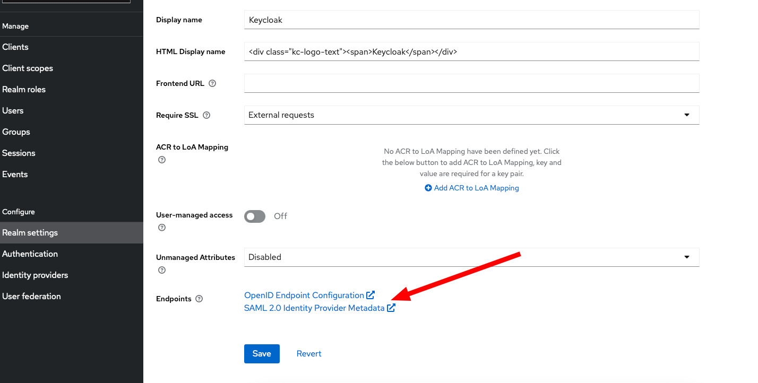This screenshot has height=383, width=758.
Task: Click the Configure section heading
Action: 19,212
